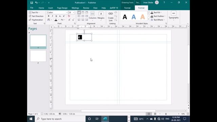
Task: Click the Undo arrow icon
Action: [36, 3]
